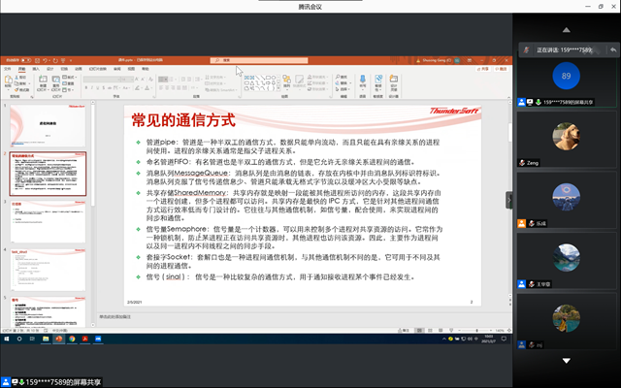This screenshot has height=388, width=621.
Task: Select Zeng's participant video tile
Action: pyautogui.click(x=567, y=139)
